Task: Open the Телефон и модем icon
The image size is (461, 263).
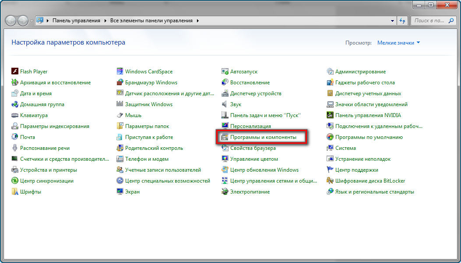Action: coord(120,159)
